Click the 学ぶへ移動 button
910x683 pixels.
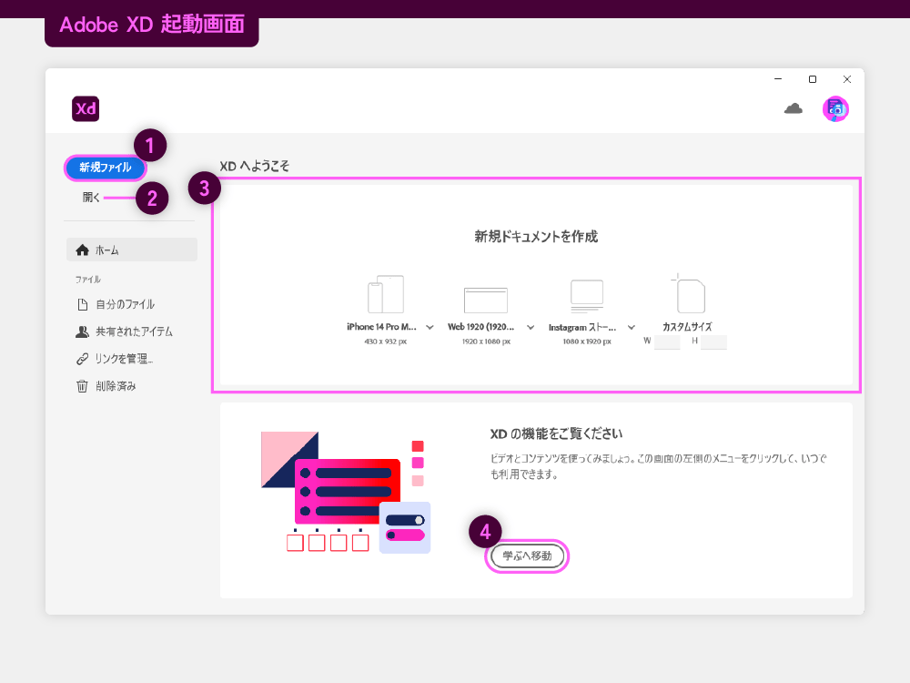[x=527, y=556]
